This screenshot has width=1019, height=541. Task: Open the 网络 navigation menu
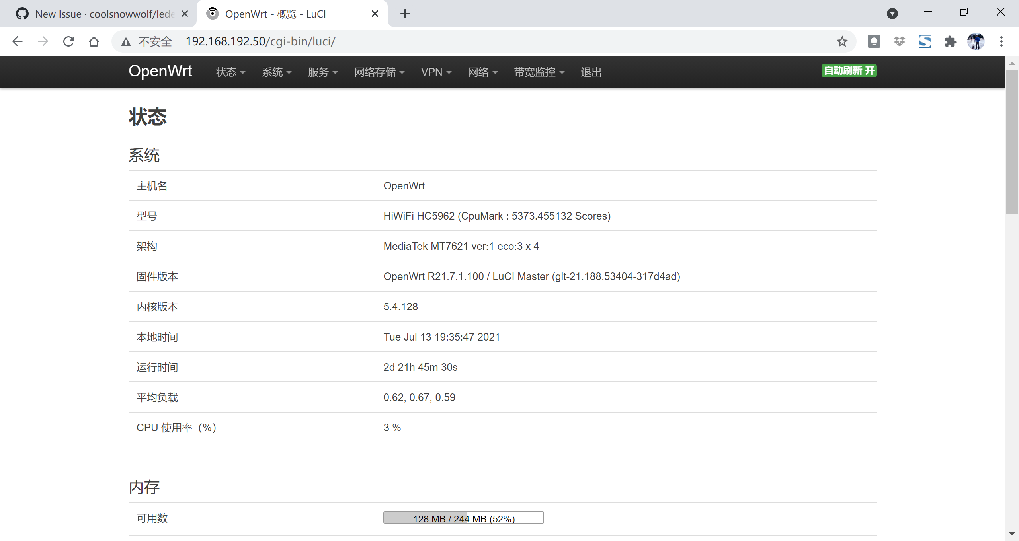(x=482, y=72)
